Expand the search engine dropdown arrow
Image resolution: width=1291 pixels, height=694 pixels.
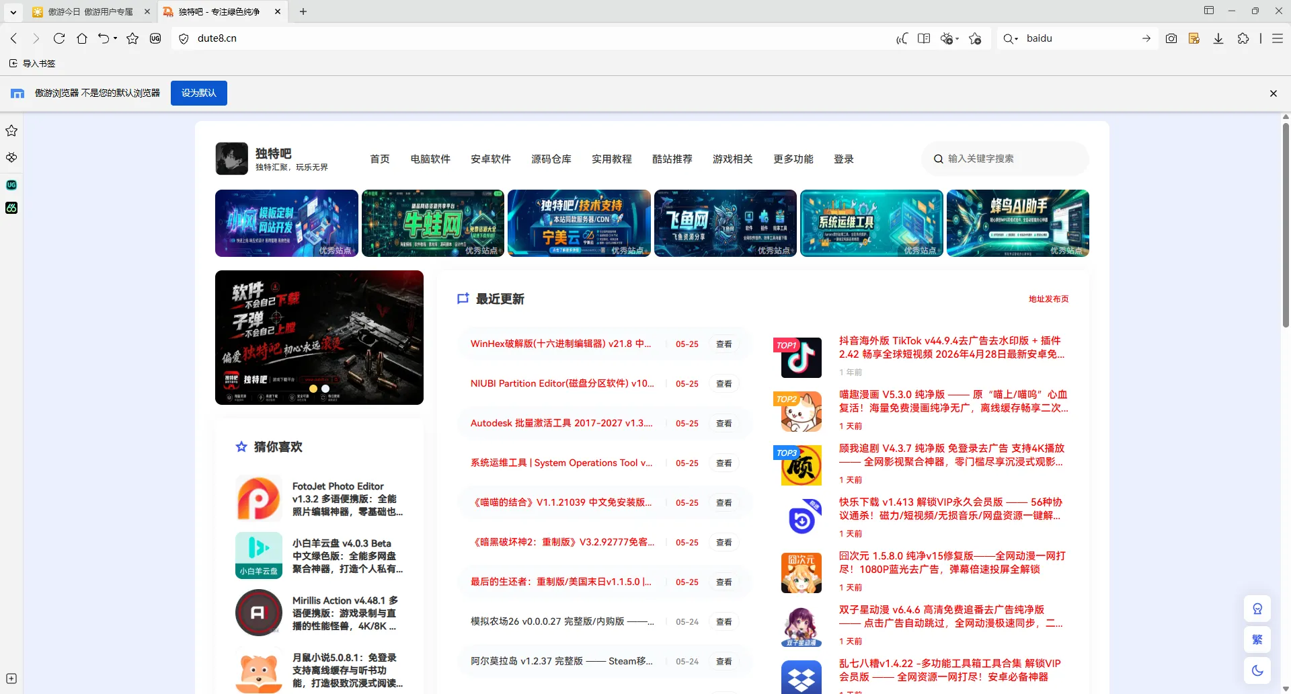point(1017,39)
